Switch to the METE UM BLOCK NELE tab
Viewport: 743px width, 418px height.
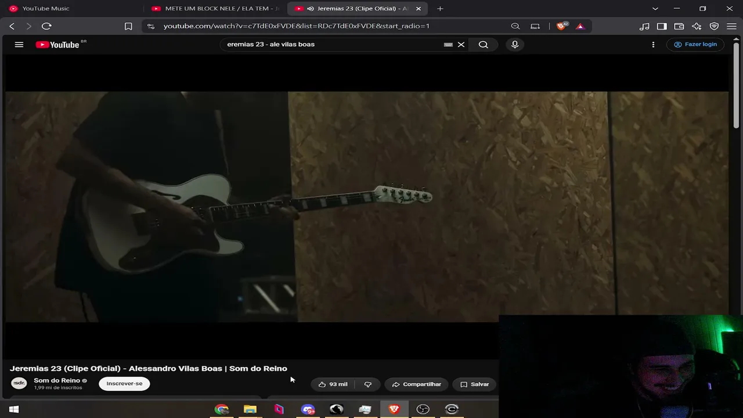(215, 9)
